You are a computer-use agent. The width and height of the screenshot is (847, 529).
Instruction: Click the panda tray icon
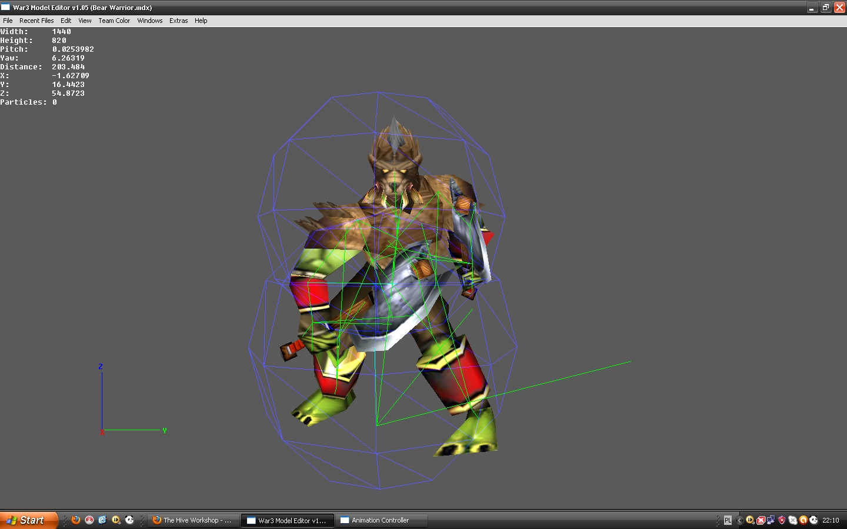pyautogui.click(x=813, y=520)
